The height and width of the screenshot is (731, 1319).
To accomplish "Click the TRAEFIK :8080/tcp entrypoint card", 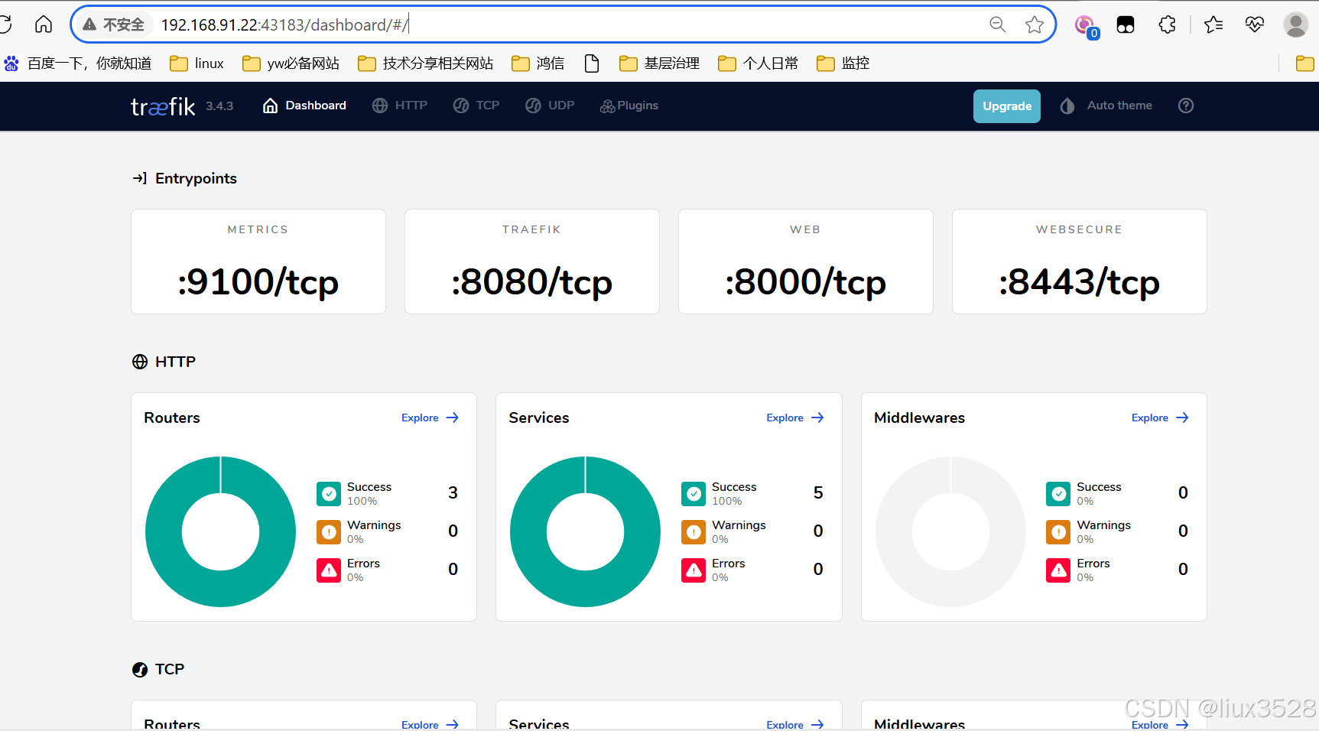I will 532,262.
